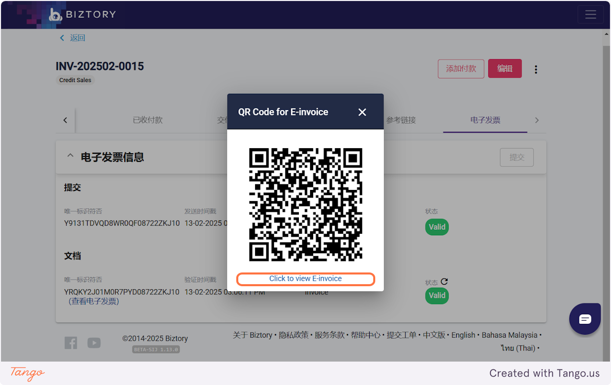Switch language to Bahasa Malaysia
611x385 pixels.
click(510, 335)
